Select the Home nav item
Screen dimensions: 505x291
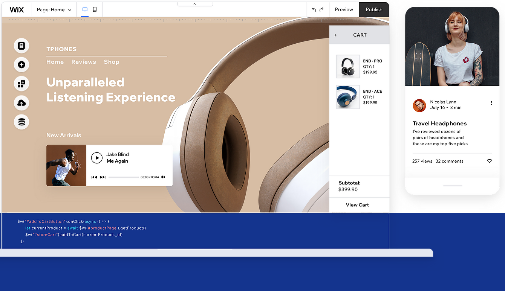coord(55,62)
